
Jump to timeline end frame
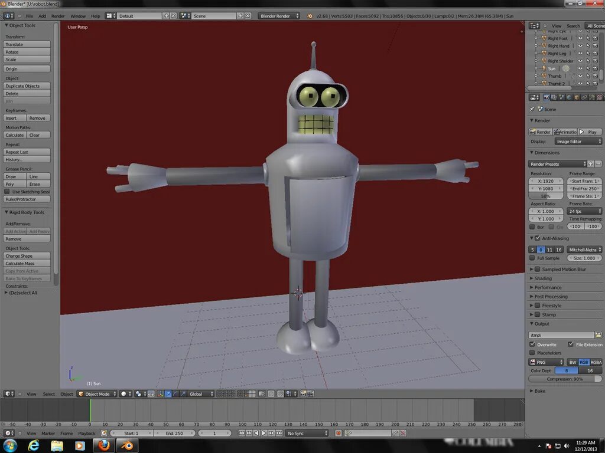(x=279, y=434)
